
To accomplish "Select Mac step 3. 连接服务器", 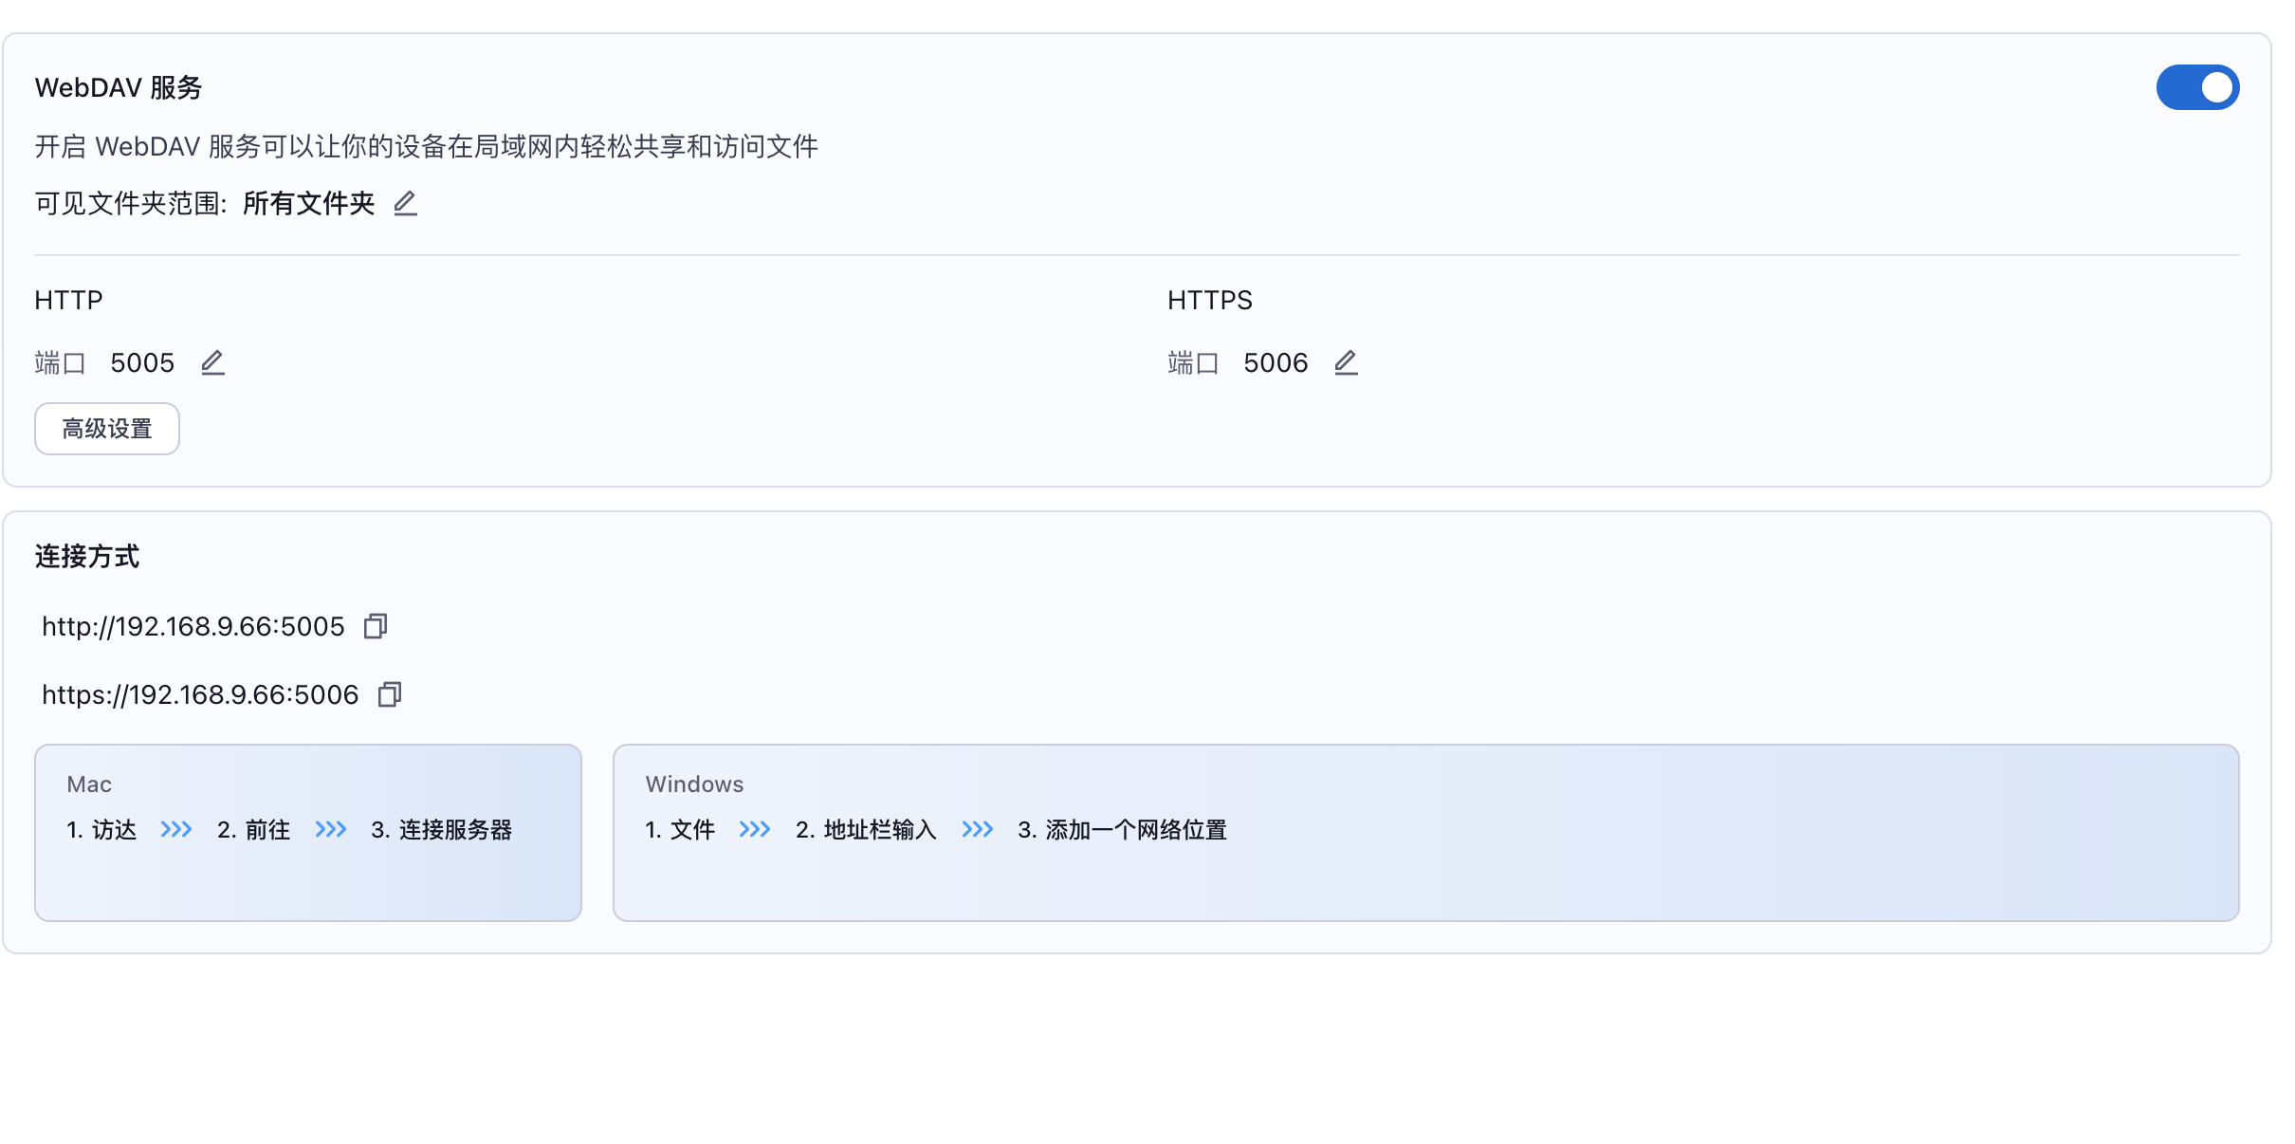I will [441, 830].
